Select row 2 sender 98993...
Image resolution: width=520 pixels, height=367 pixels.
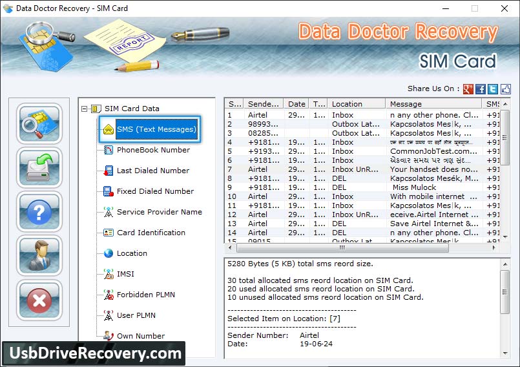click(263, 124)
